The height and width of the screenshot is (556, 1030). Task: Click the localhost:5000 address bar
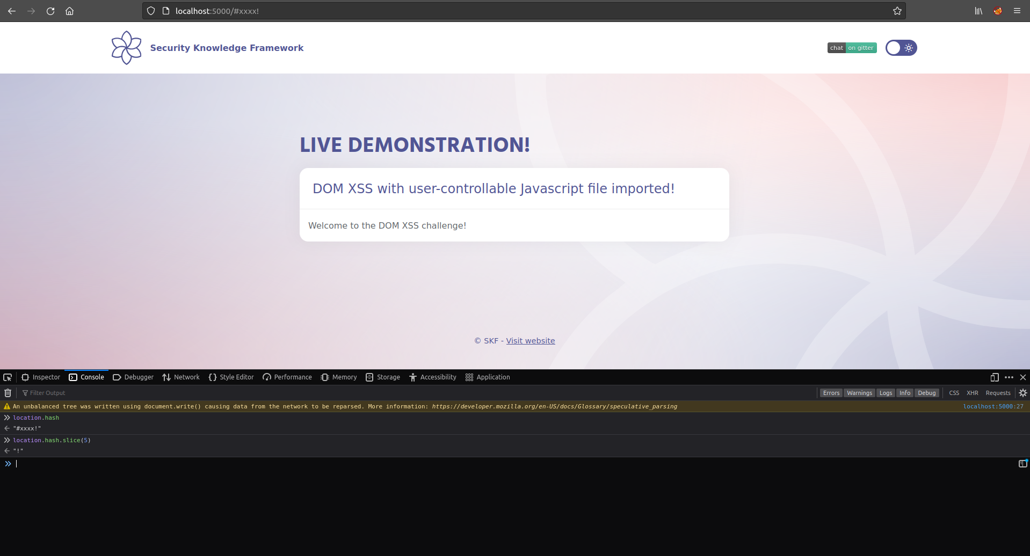pyautogui.click(x=524, y=11)
